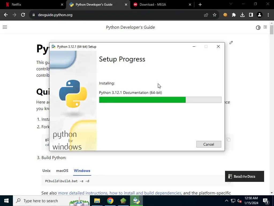Select the Python Developer's Guide tab

(x=98, y=5)
